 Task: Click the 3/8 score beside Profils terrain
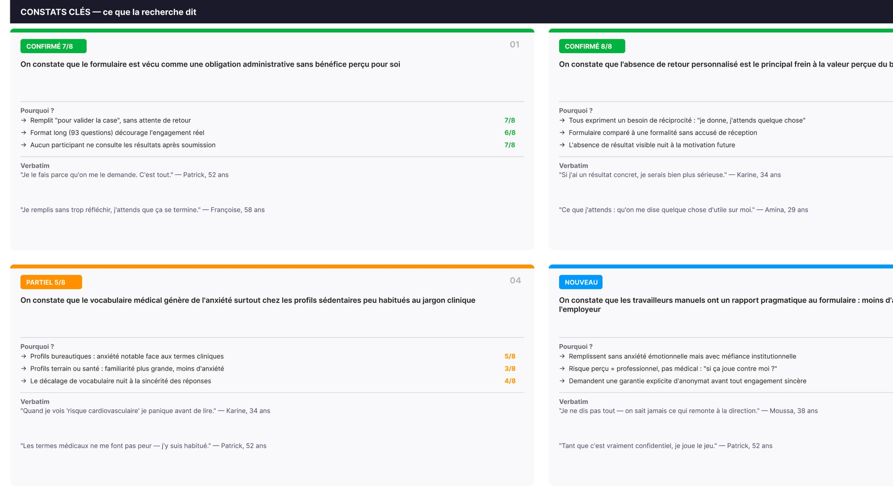coord(510,368)
